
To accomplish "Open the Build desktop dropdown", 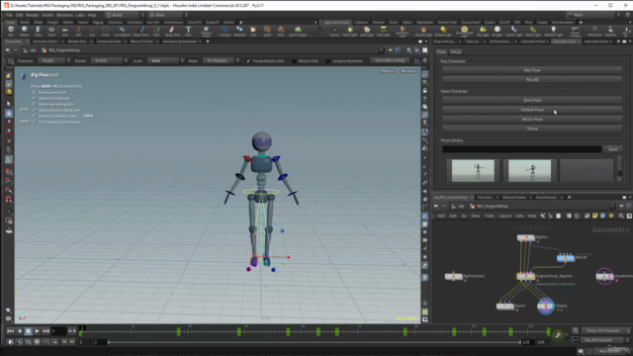I will 124,15.
